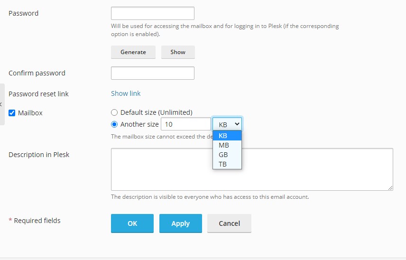Click the OK button
This screenshot has height=260, width=406.
click(132, 223)
